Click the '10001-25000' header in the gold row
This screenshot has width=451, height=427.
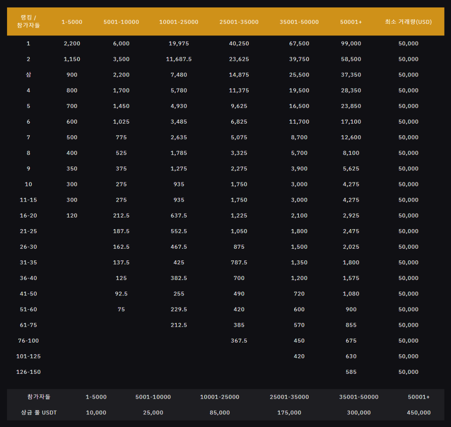pos(179,22)
